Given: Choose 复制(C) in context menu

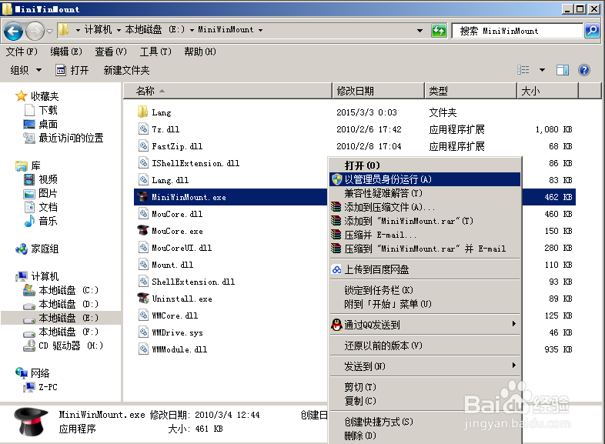Looking at the screenshot, I should point(425,401).
